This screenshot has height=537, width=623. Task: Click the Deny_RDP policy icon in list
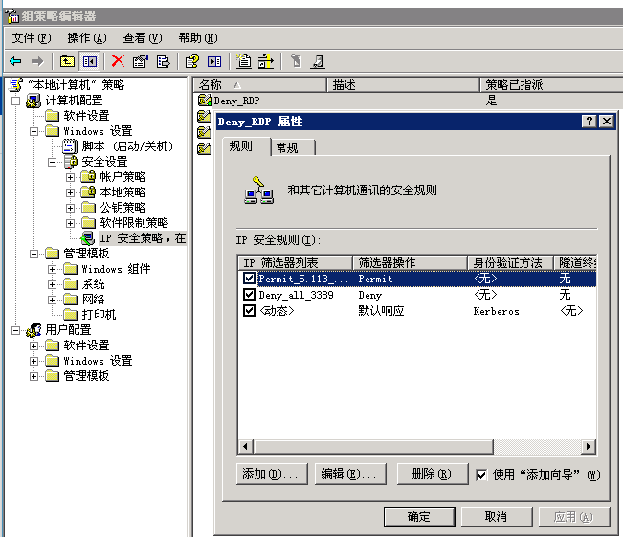pyautogui.click(x=205, y=101)
